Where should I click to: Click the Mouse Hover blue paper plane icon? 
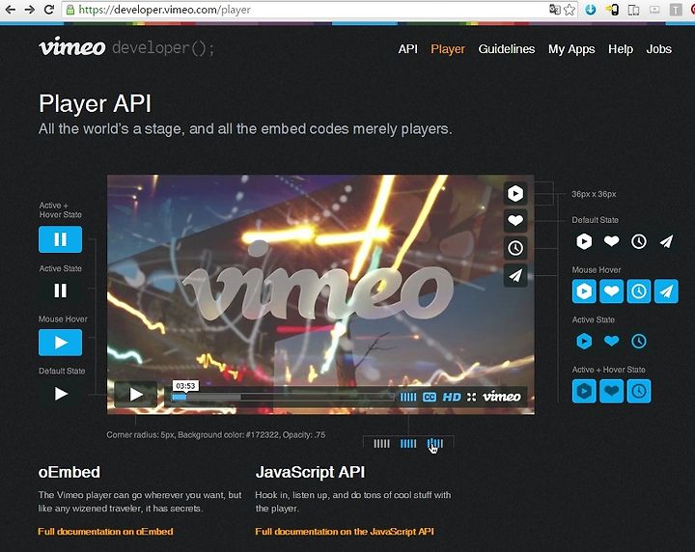(666, 291)
